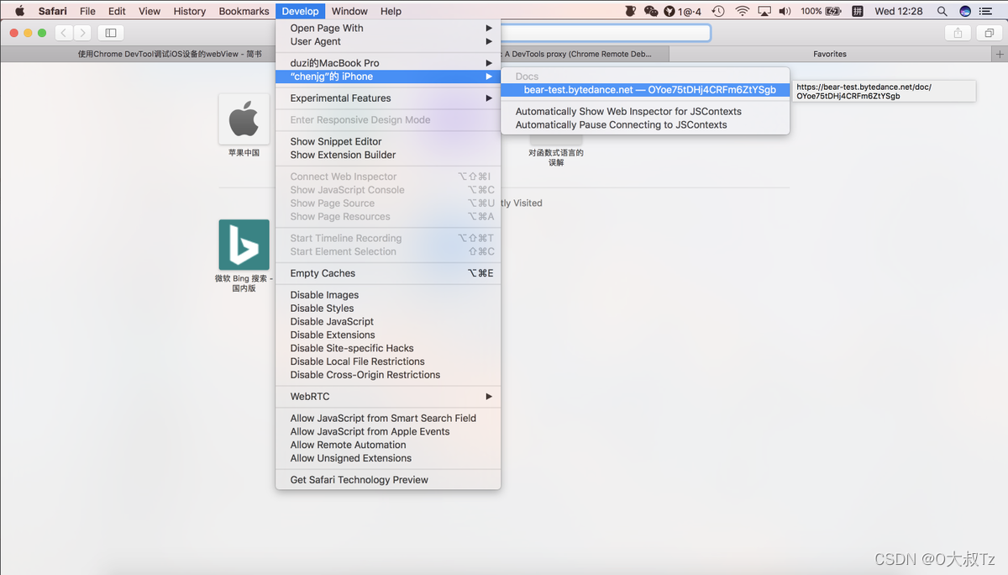Choose Get Safari Technology Preview
This screenshot has height=575, width=1008.
(x=389, y=480)
